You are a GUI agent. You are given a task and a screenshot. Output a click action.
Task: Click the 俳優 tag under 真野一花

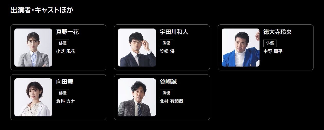[x=63, y=43]
